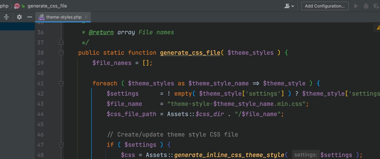Click the public keyword on line 38
Image resolution: width=380 pixels, height=159 pixels.
[x=89, y=53]
